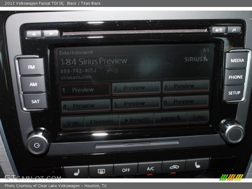Image resolution: width=252 pixels, height=189 pixels.
Task: Choose preset 4 Preview
Action: click(x=86, y=106)
